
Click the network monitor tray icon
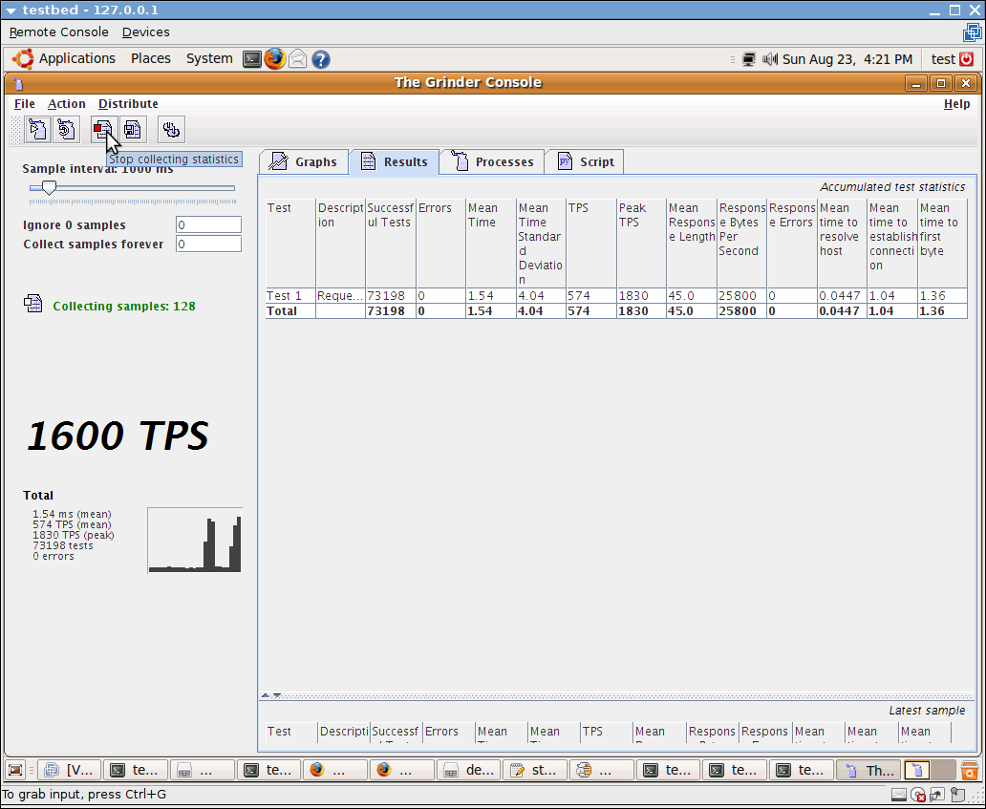click(748, 59)
